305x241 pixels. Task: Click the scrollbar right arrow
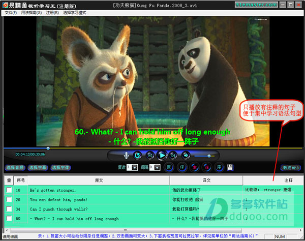(x=301, y=230)
